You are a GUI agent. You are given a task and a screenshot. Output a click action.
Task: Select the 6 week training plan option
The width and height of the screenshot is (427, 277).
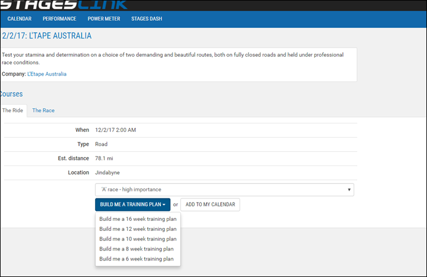(x=136, y=259)
